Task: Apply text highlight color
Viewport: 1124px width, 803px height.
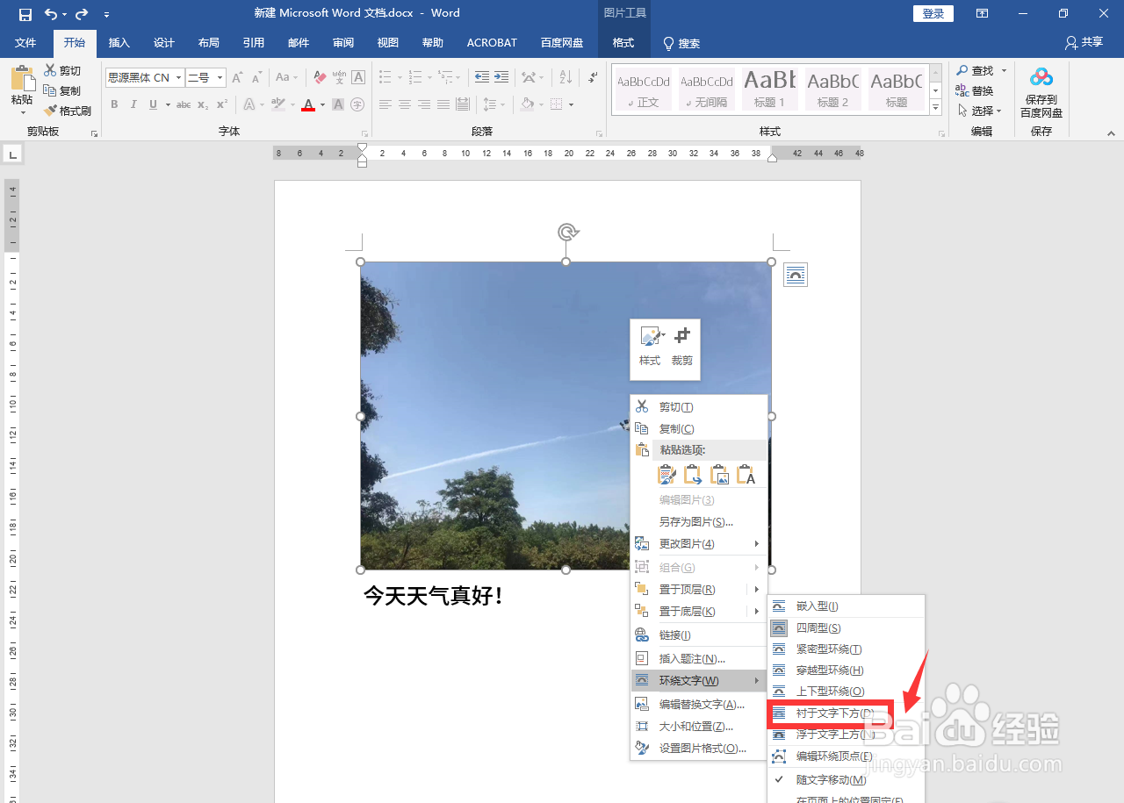Action: [x=278, y=104]
